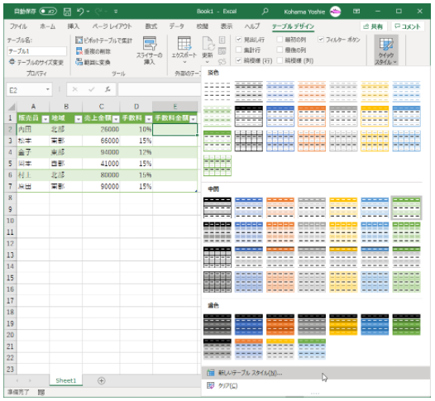Click the Summarize with PivotTable icon

tap(79, 41)
